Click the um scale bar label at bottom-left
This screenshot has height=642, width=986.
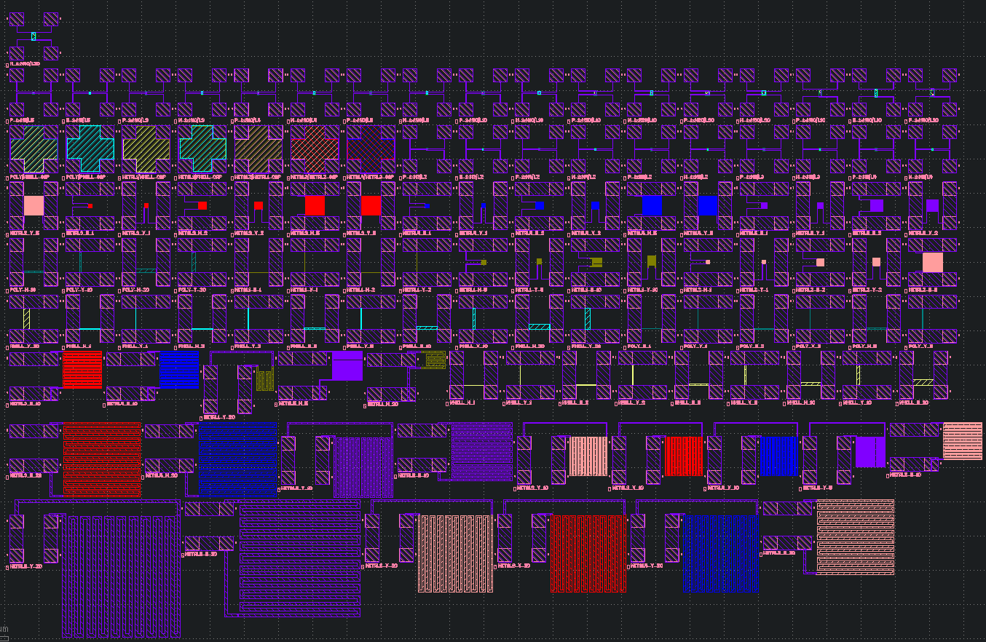tap(4, 629)
